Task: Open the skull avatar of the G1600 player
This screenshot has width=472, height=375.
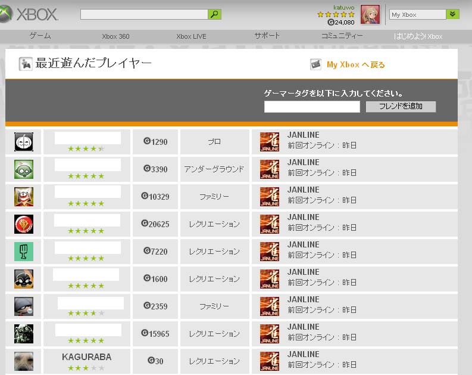Action: point(24,279)
